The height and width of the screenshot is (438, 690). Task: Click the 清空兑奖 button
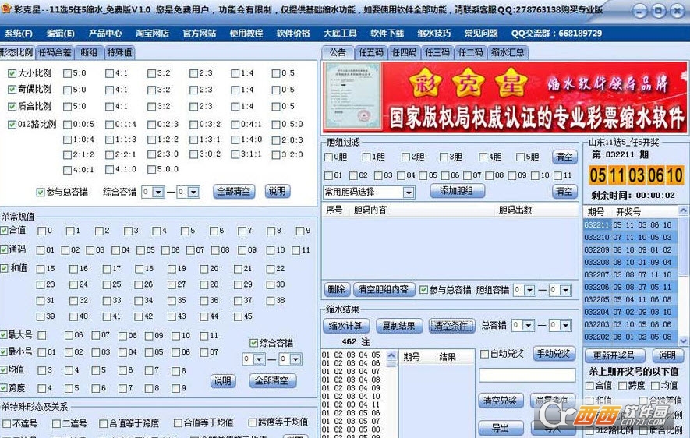[501, 401]
